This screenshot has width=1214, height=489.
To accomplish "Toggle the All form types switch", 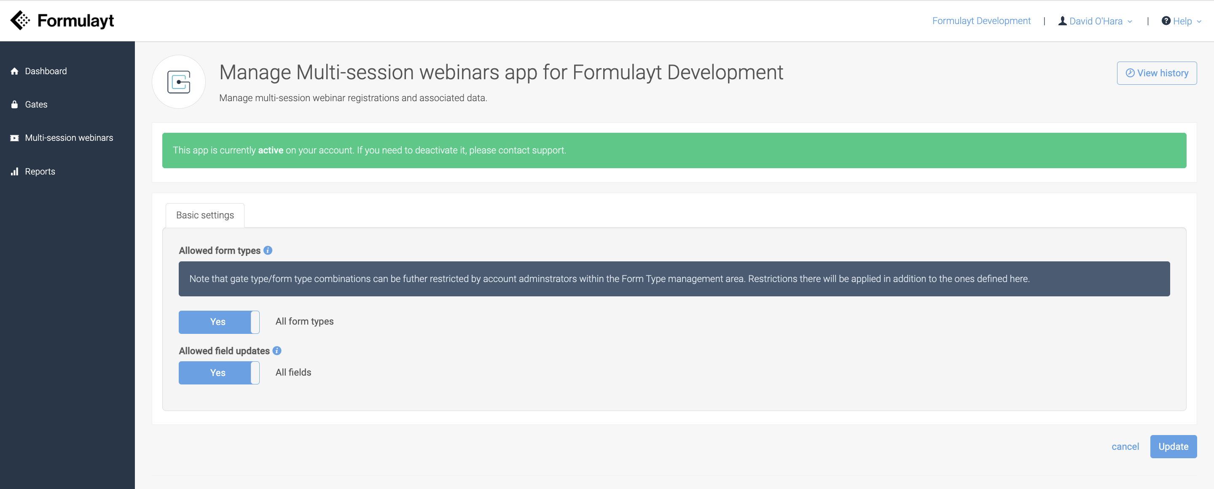I will [x=219, y=322].
